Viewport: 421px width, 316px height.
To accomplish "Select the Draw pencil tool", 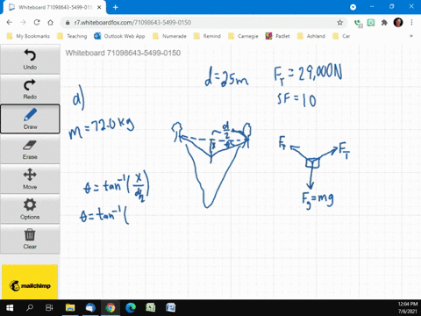I will point(30,119).
